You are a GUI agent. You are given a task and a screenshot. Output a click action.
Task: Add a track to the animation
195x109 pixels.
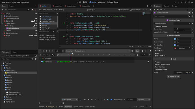click(40, 55)
